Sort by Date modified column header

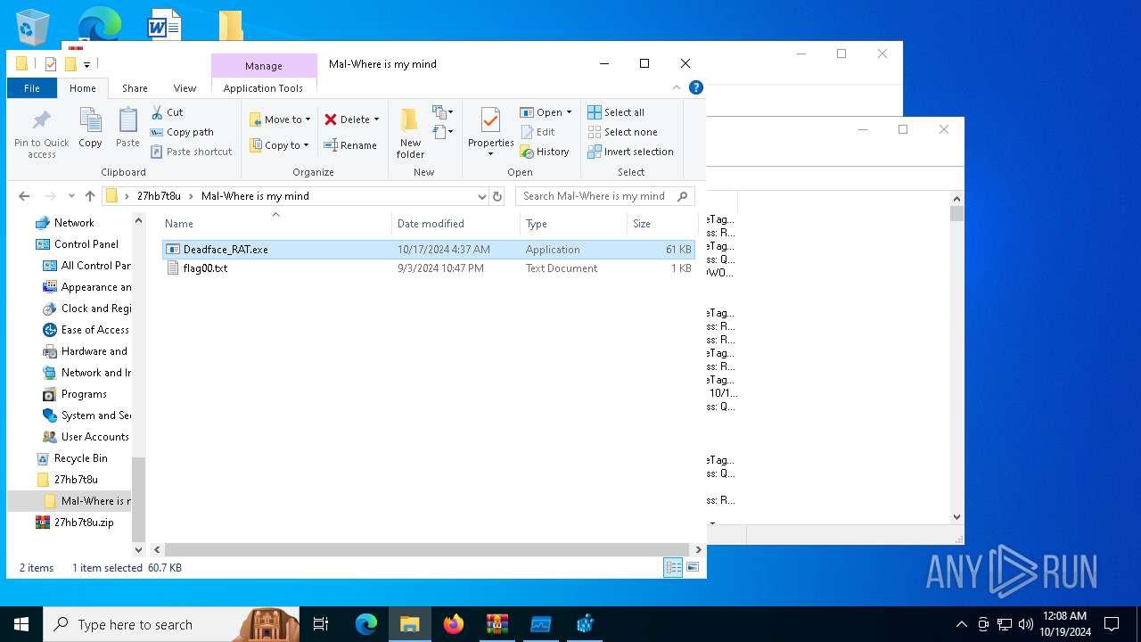(x=456, y=224)
